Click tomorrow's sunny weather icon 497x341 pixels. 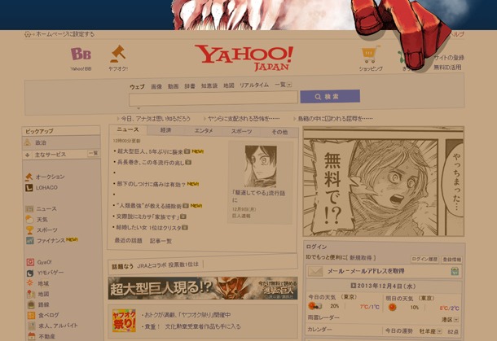[x=393, y=307]
